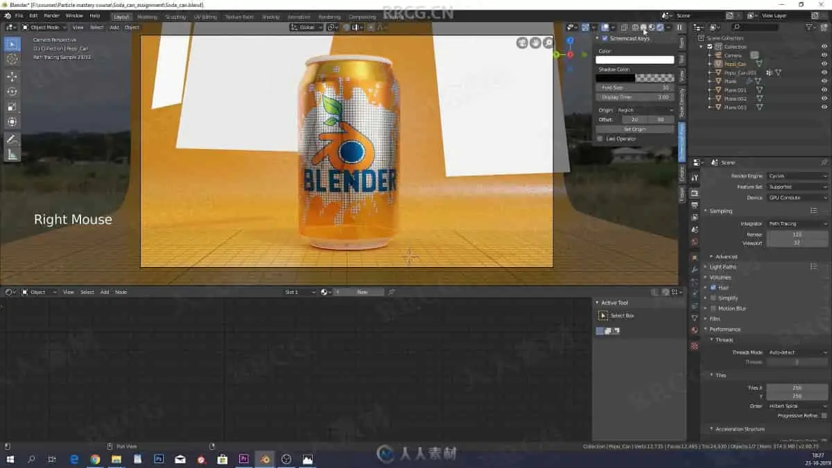Switch to wireframe viewport shading

[x=635, y=27]
